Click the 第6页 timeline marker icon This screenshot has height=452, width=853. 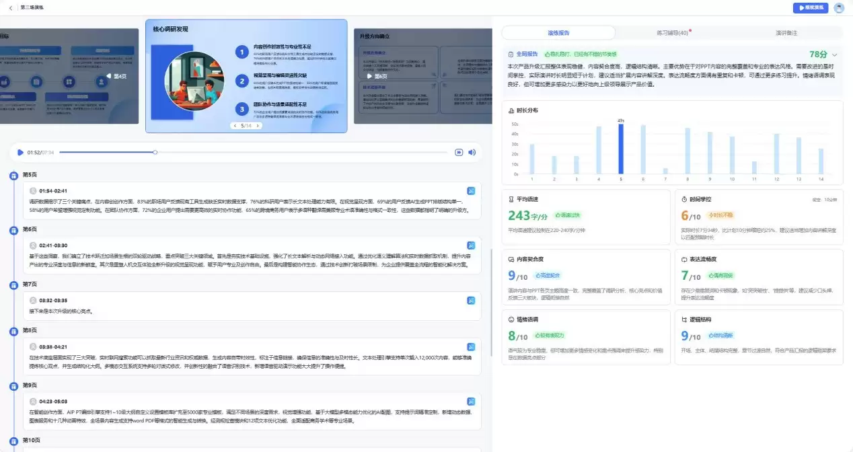click(x=13, y=231)
